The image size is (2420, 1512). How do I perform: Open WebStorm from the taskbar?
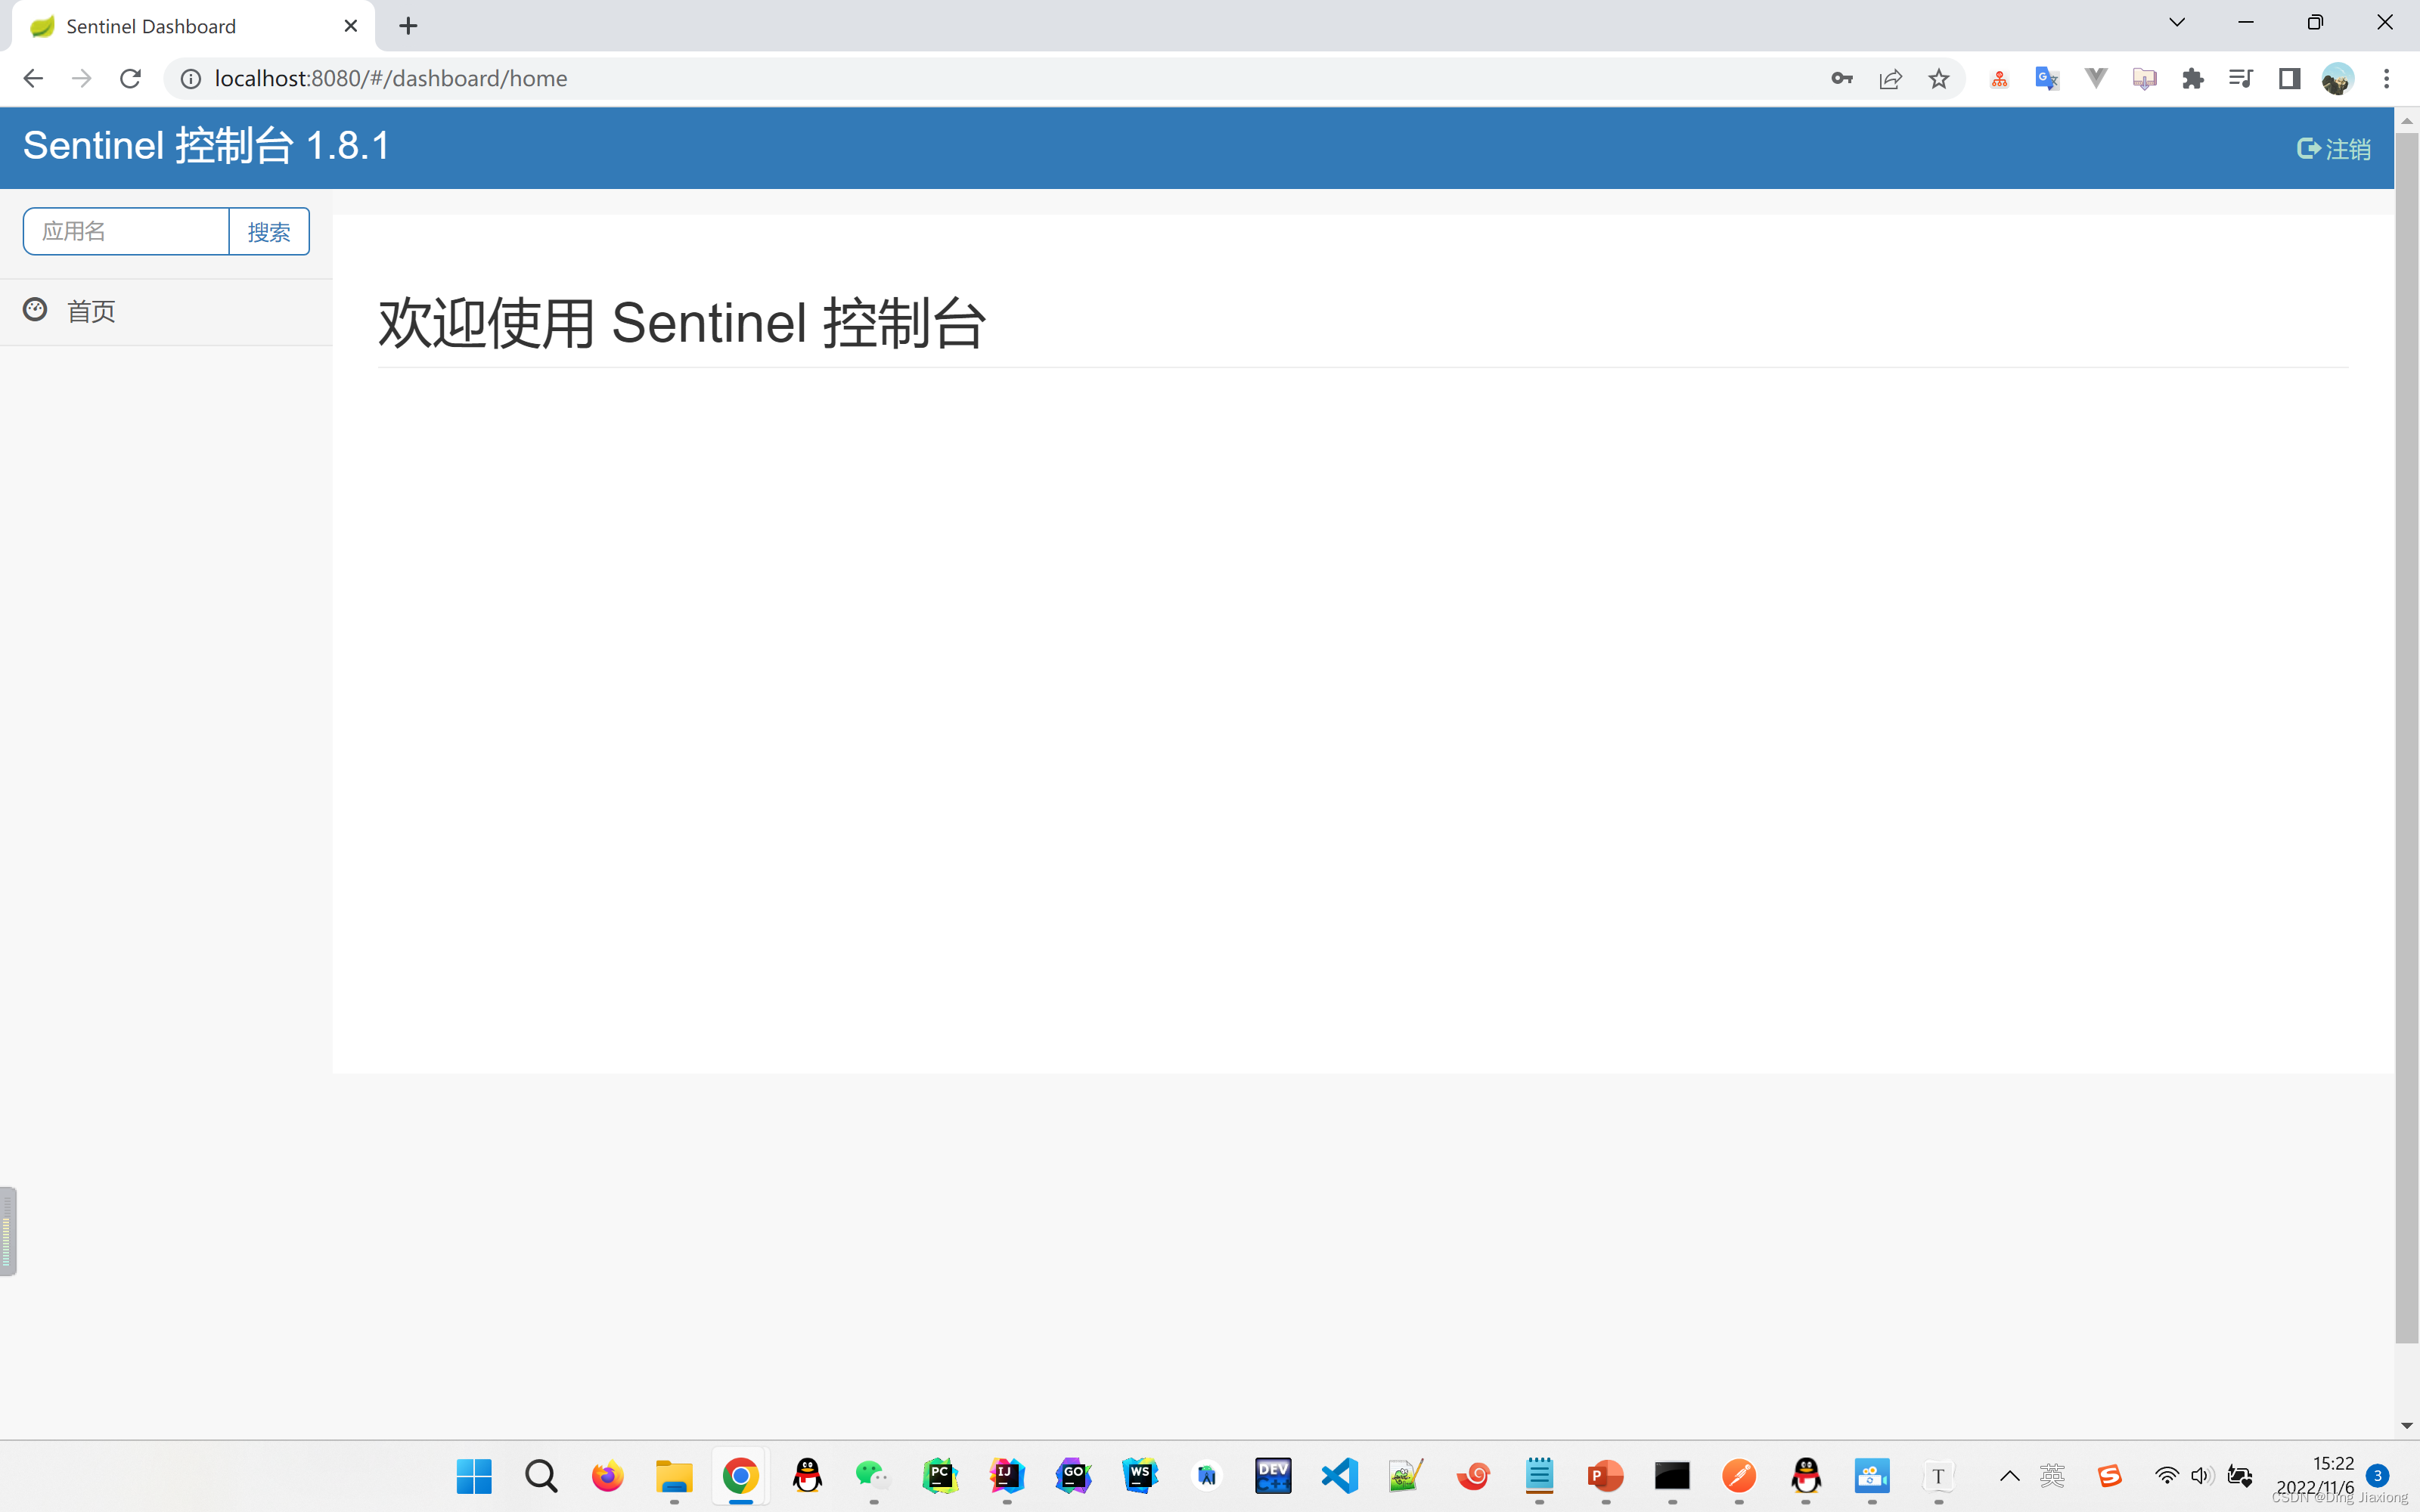pyautogui.click(x=1140, y=1475)
